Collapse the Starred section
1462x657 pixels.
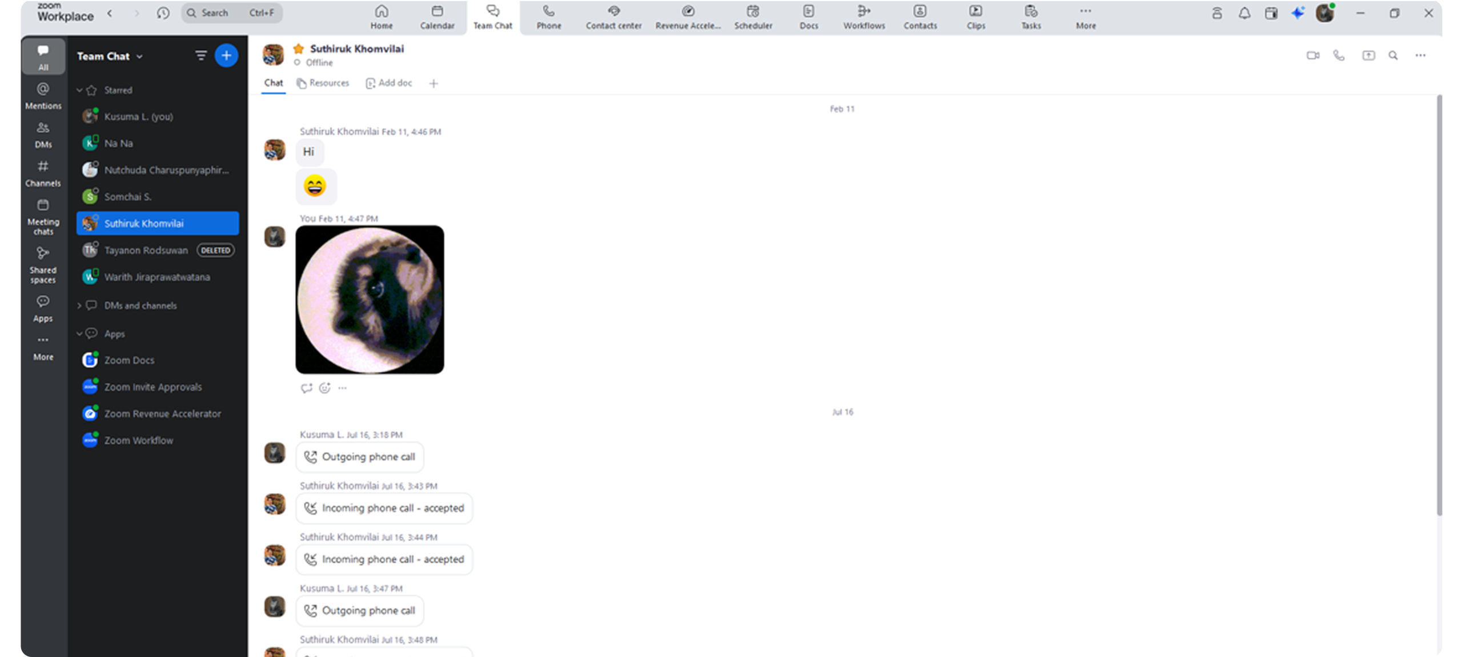[79, 90]
